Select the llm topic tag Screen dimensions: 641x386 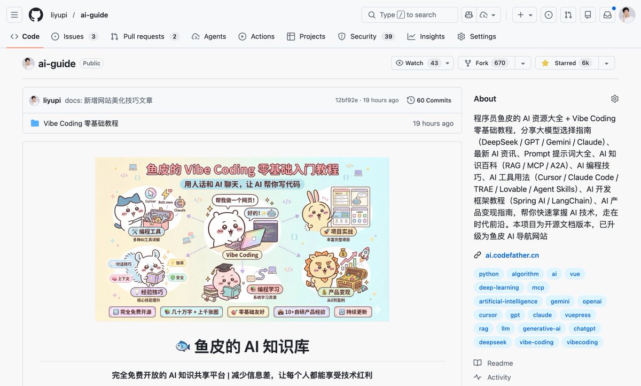pos(505,329)
